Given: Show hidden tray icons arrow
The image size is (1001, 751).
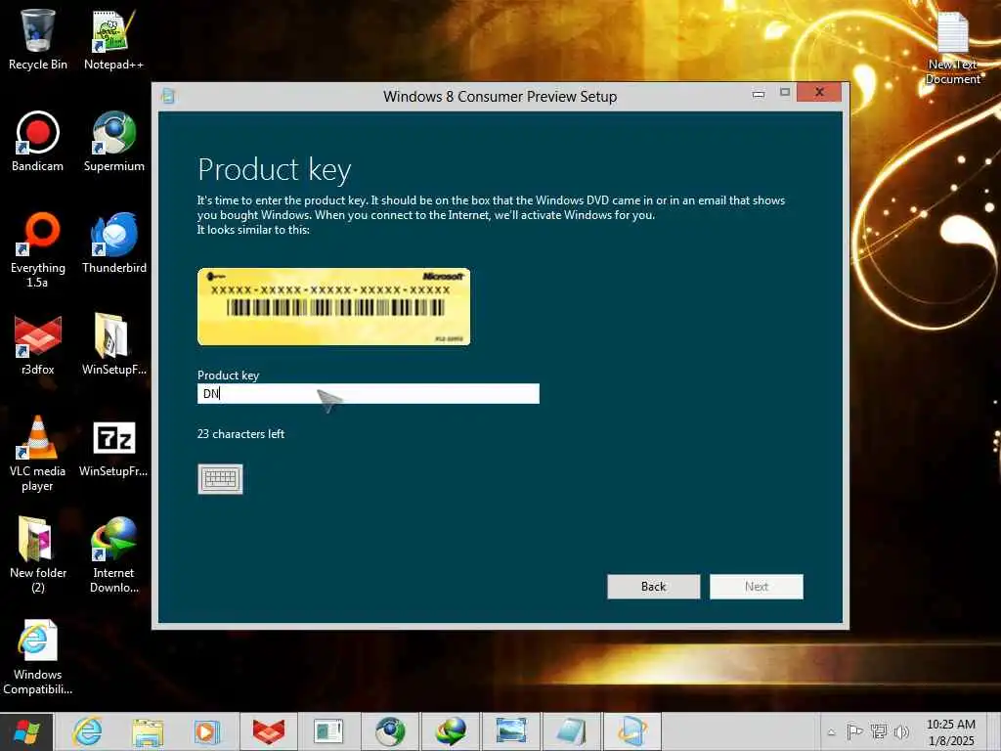Looking at the screenshot, I should [x=831, y=732].
